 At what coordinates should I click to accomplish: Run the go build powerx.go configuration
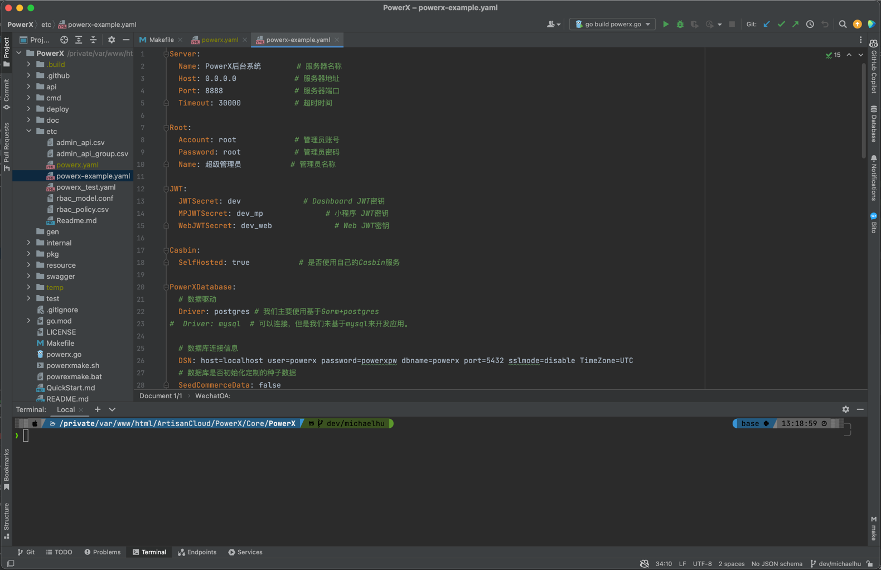point(666,24)
